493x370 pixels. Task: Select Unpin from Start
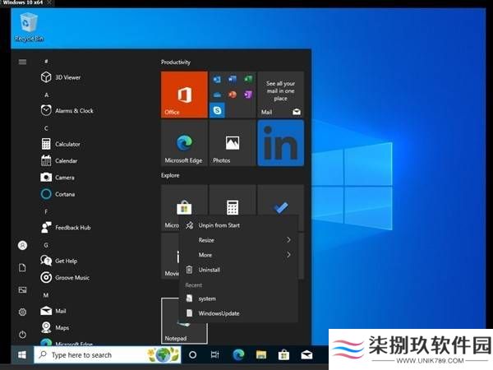(239, 225)
